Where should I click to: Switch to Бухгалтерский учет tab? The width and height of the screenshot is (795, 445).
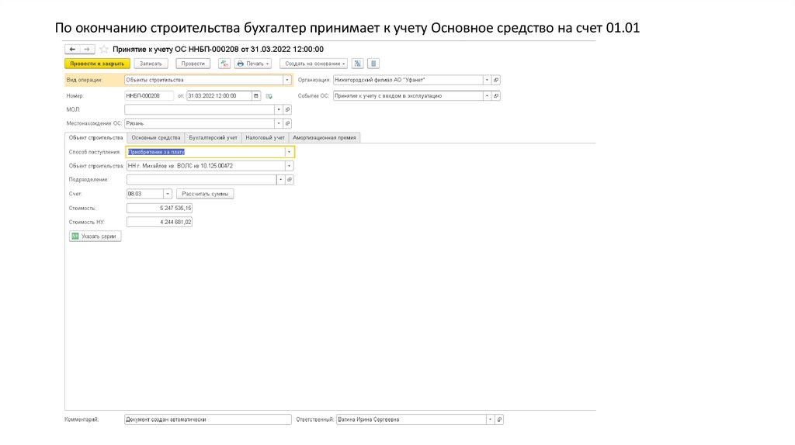click(213, 138)
